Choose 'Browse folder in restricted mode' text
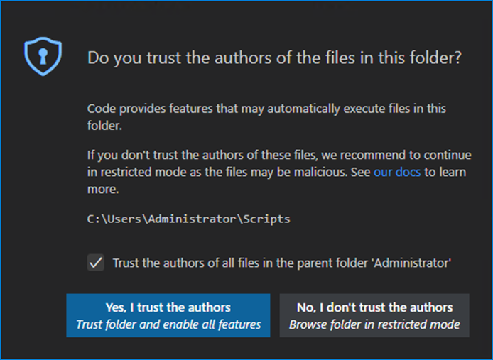 (374, 325)
